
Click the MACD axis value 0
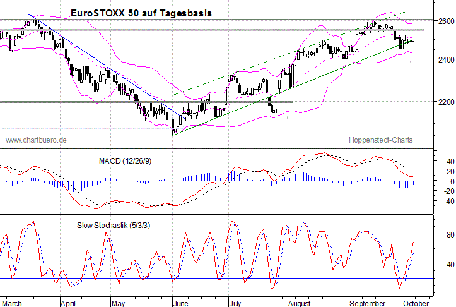(x=452, y=181)
